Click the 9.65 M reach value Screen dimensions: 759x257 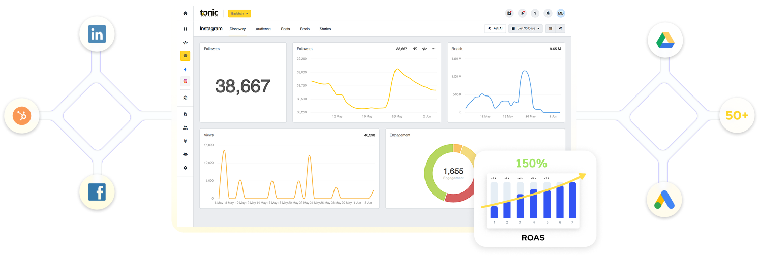555,49
